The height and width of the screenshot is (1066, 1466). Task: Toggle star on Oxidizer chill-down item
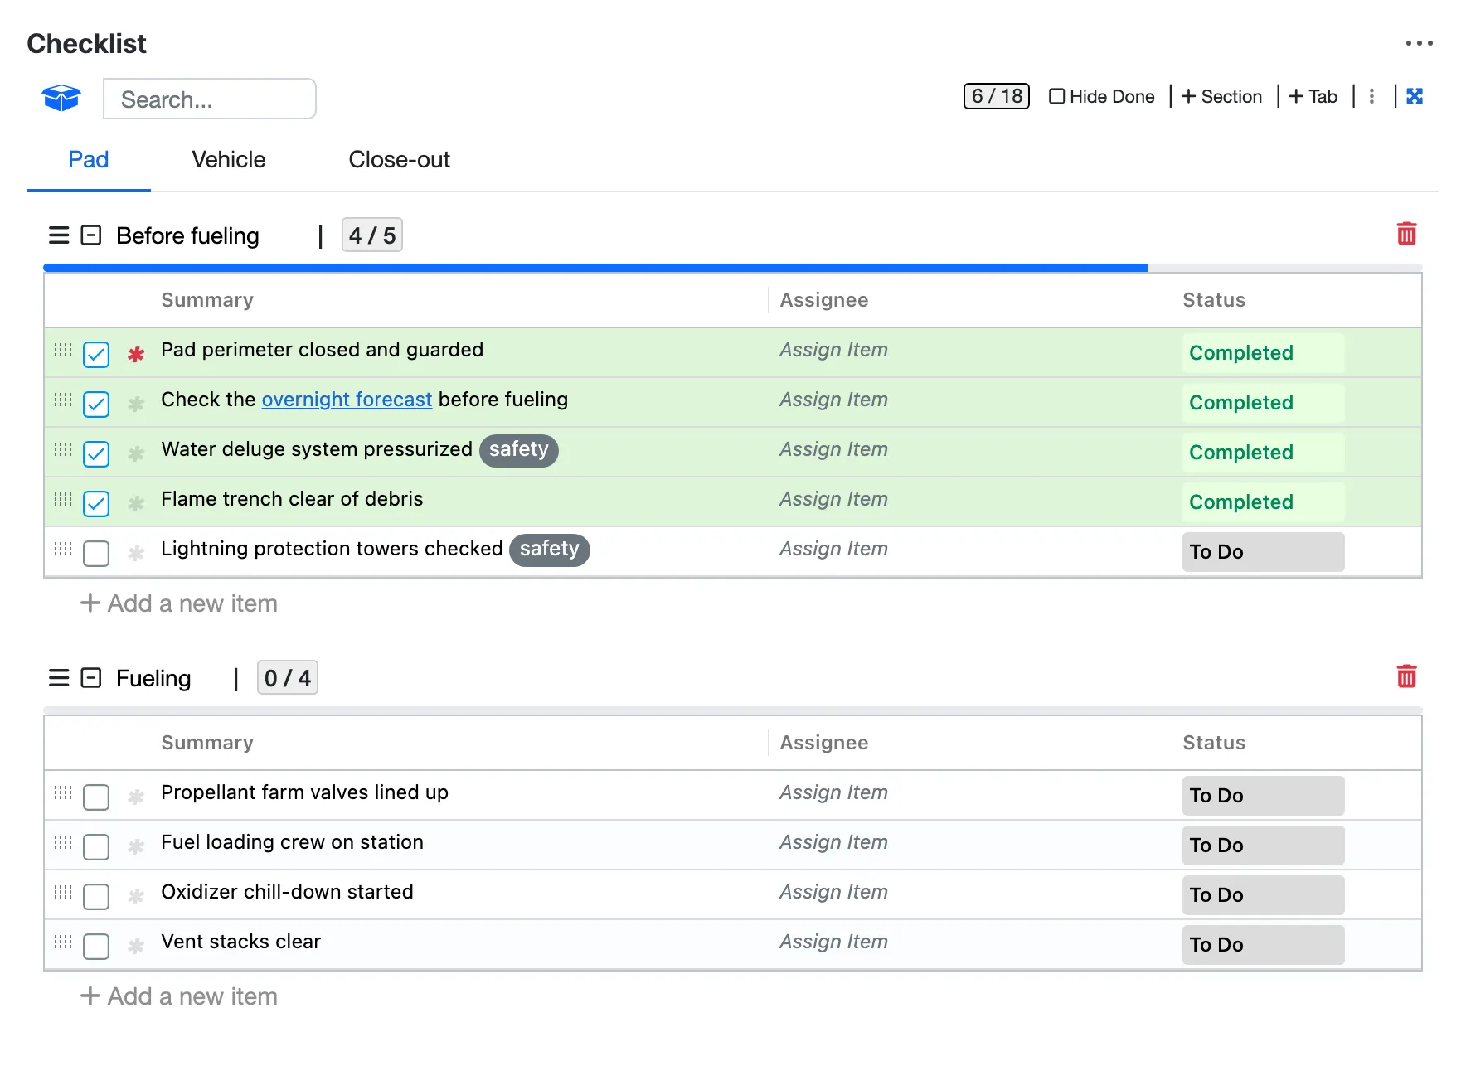click(136, 896)
